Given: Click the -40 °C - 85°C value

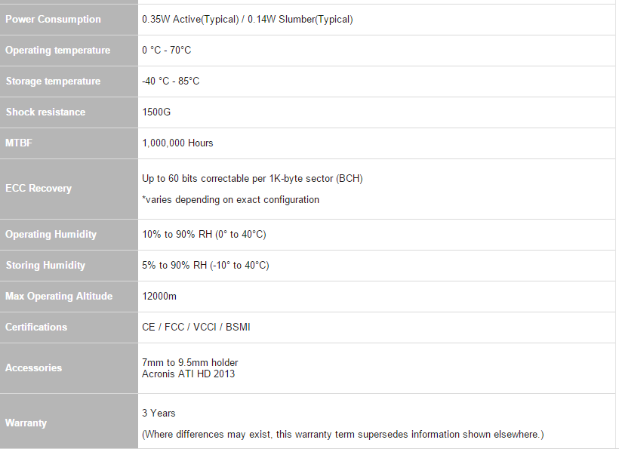Looking at the screenshot, I should (x=171, y=81).
